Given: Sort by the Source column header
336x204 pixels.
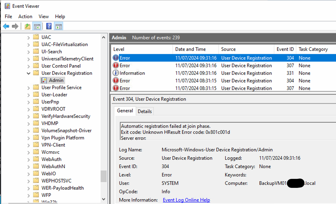Looking at the screenshot, I should [246, 49].
